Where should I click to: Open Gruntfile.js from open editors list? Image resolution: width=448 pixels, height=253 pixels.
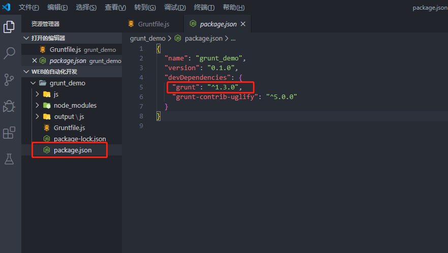(x=72, y=49)
